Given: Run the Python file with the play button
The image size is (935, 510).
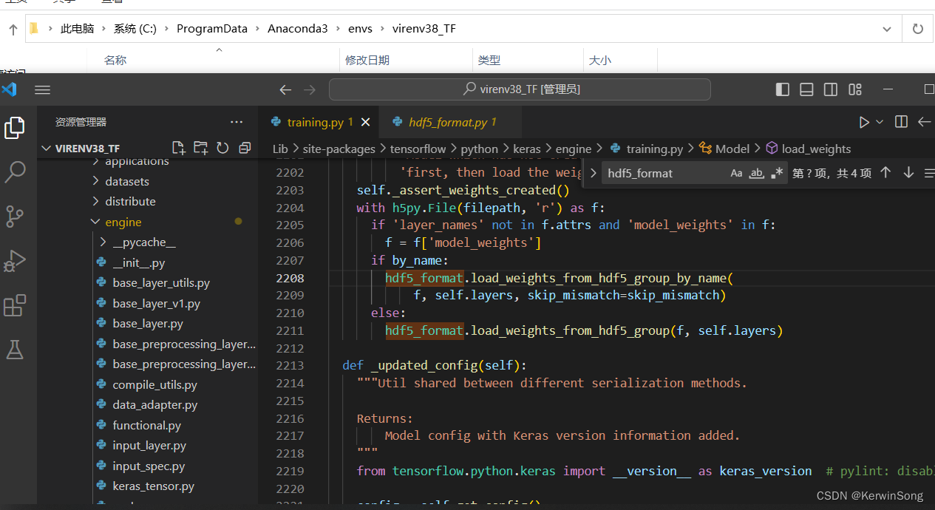Looking at the screenshot, I should [x=863, y=121].
